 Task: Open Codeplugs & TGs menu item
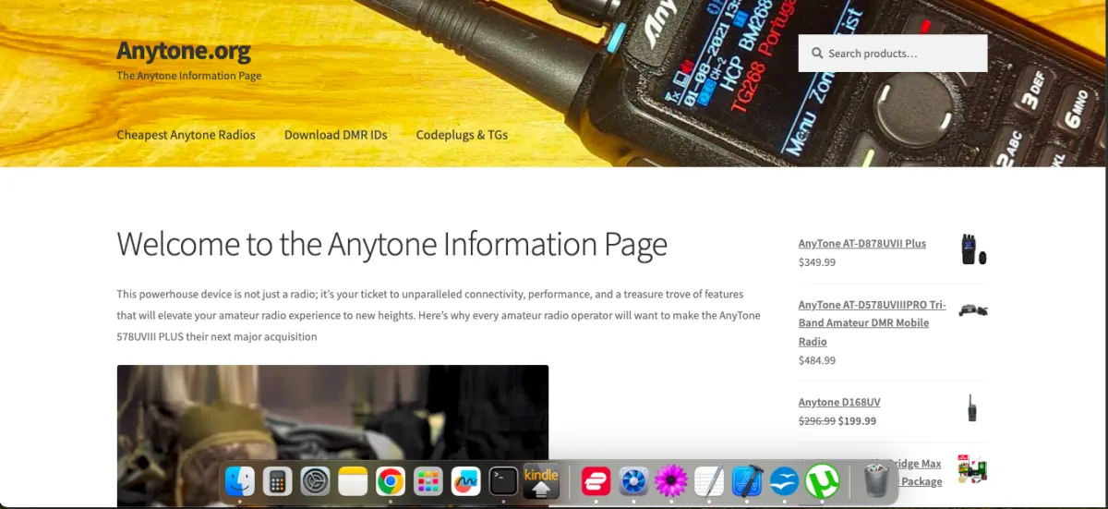pyautogui.click(x=462, y=135)
